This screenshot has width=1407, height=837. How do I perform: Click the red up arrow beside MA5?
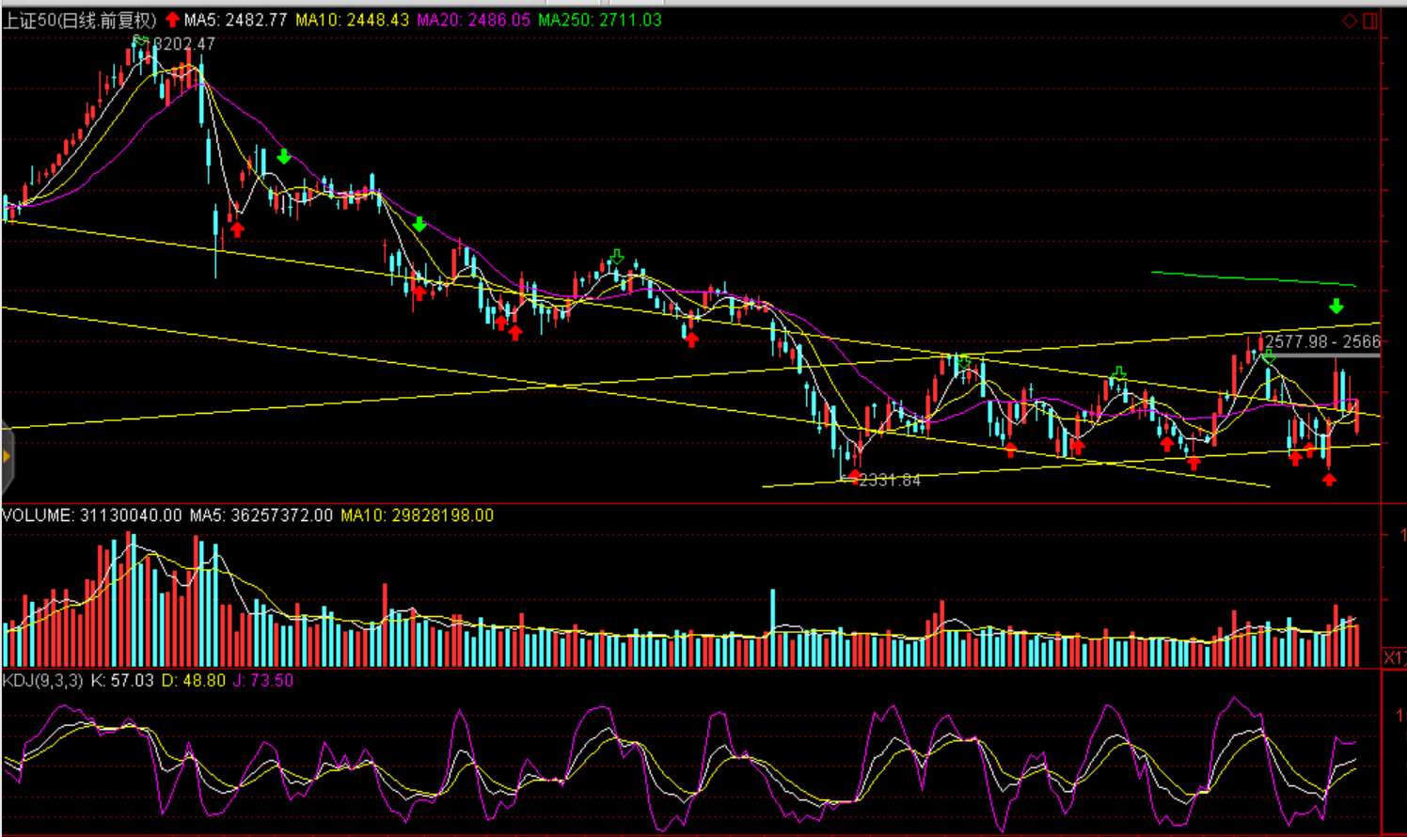tap(172, 20)
